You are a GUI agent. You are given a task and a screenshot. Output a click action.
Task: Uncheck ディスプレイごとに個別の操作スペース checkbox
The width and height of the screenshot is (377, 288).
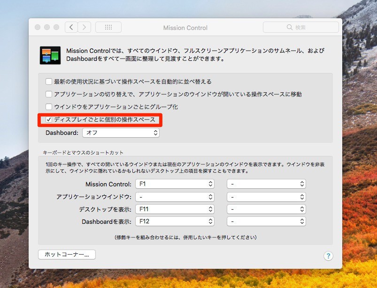coord(49,120)
